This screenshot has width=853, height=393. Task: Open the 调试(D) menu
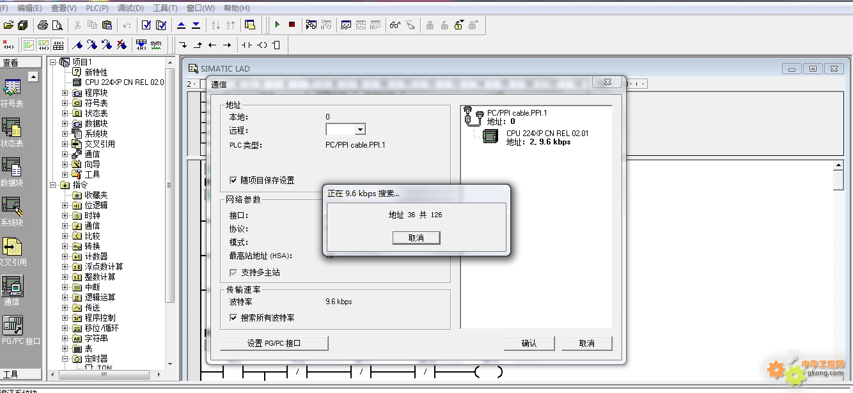tap(130, 8)
